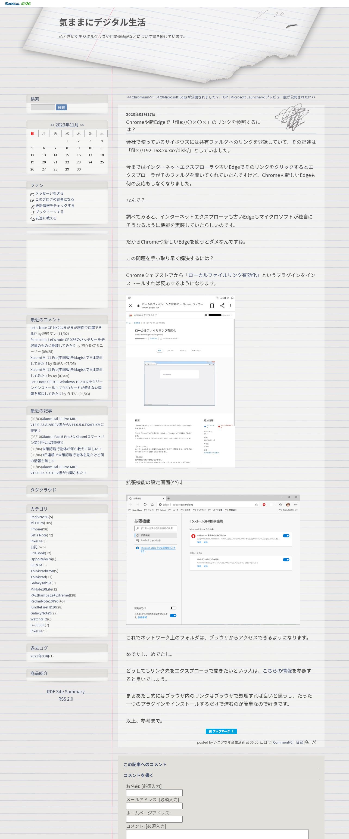Open the Chrome Web Store screenshot image
This screenshot has height=839, width=349.
coord(180,381)
